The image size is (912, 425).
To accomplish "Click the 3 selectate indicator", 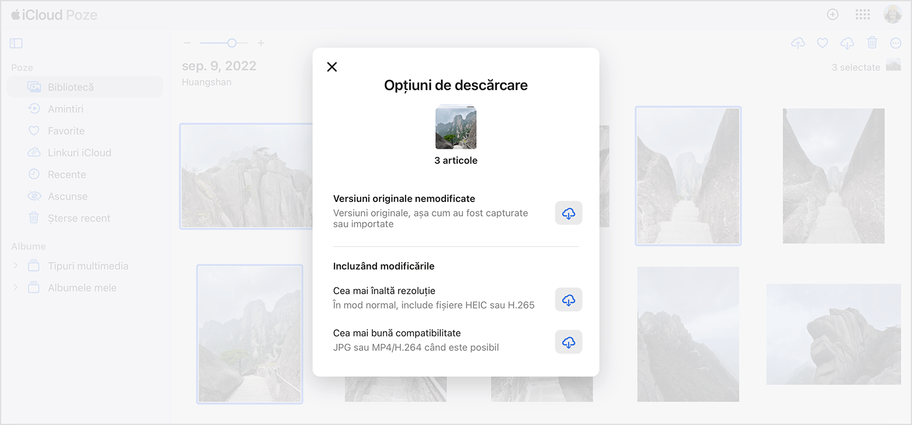I will [856, 67].
